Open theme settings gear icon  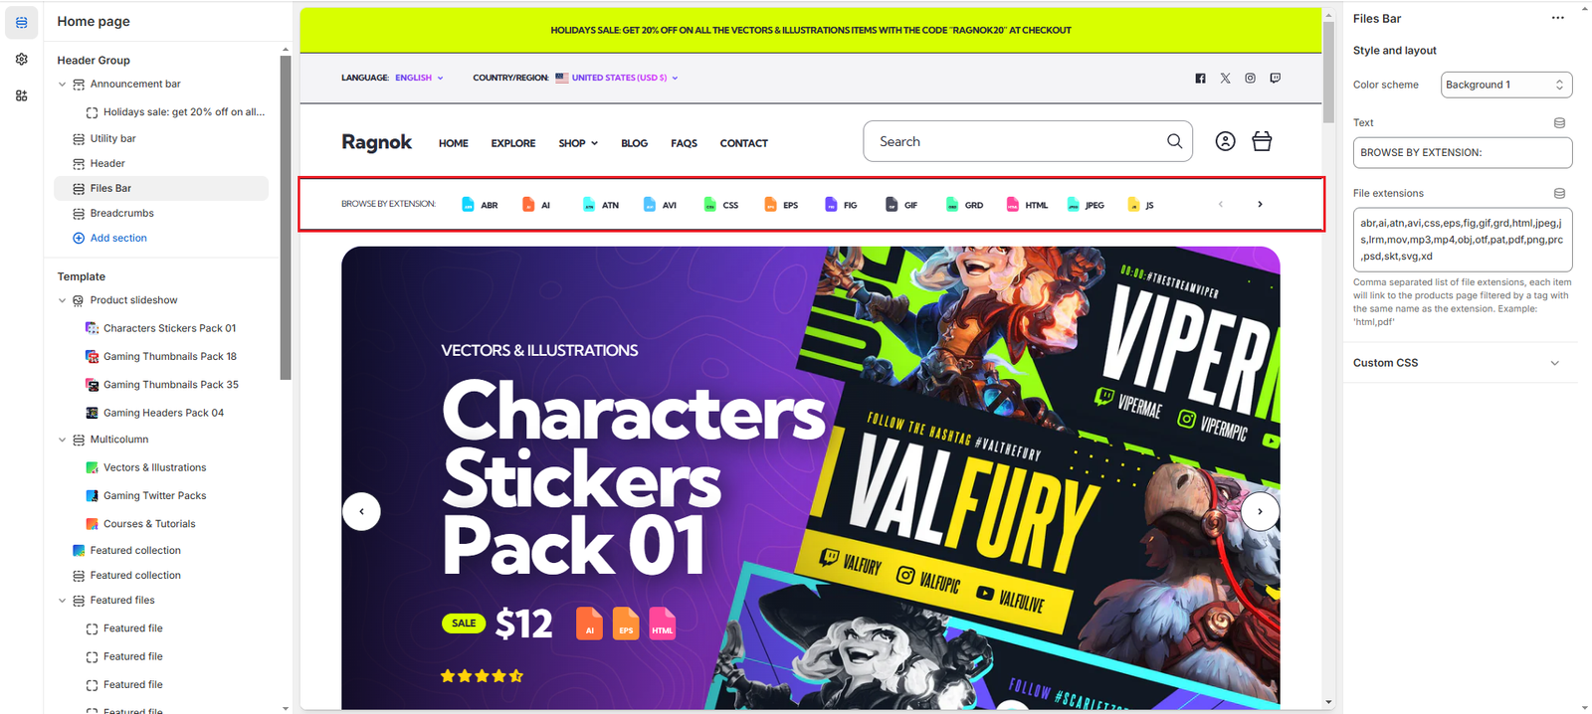(x=21, y=59)
